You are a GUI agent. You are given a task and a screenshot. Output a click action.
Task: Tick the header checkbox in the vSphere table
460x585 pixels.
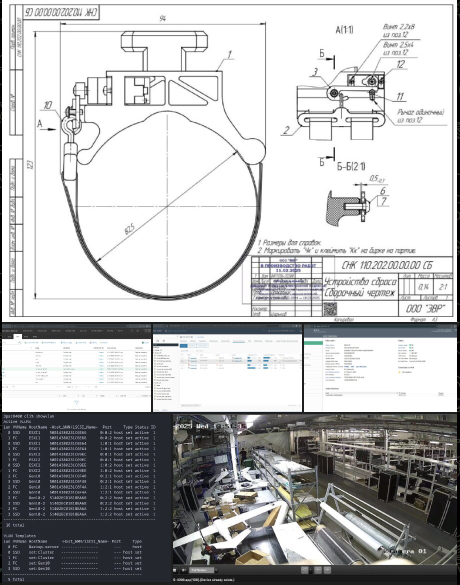tap(182, 355)
